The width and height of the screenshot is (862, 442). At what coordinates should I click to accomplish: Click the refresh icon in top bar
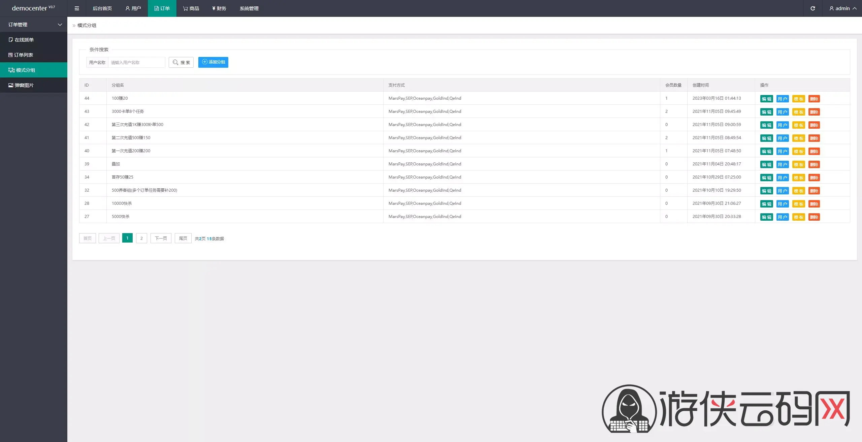pos(813,8)
